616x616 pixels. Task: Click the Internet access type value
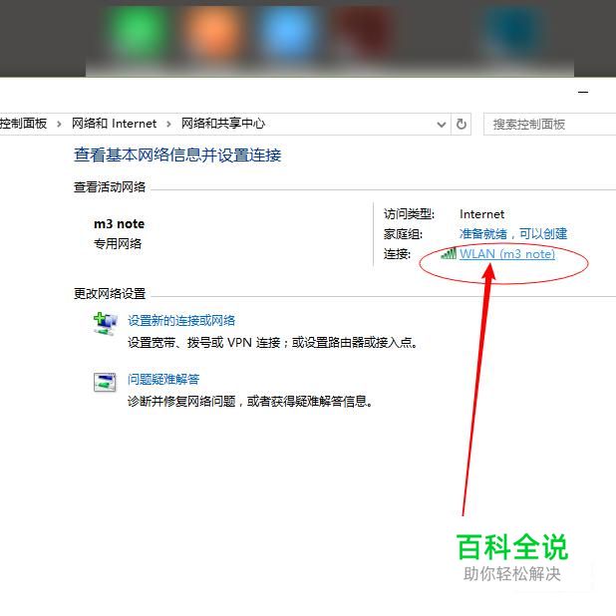(x=481, y=214)
